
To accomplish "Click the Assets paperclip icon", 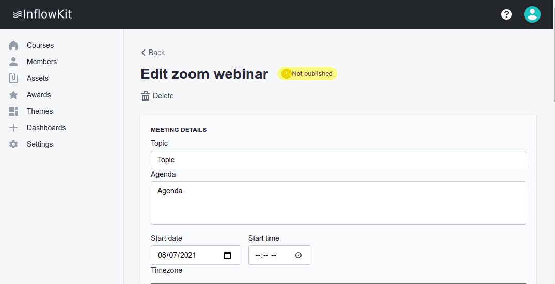I will click(13, 78).
